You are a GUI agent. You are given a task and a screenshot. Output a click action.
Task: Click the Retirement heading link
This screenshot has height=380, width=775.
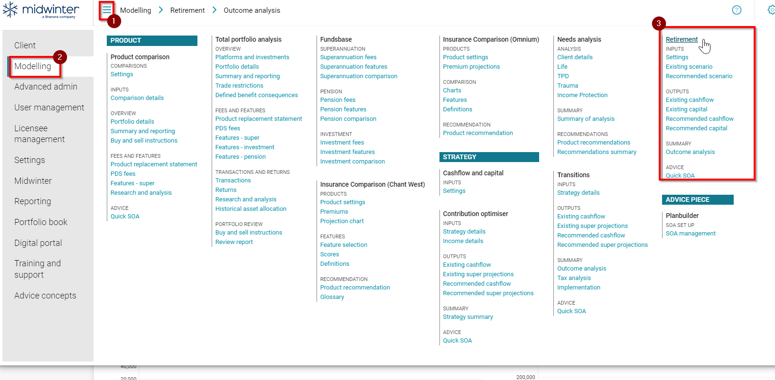[682, 39]
